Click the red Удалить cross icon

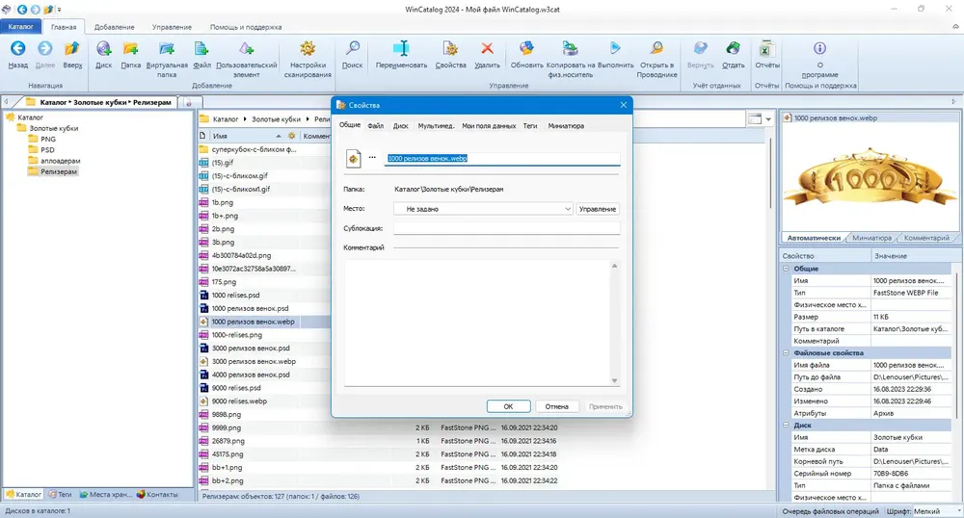pos(487,48)
